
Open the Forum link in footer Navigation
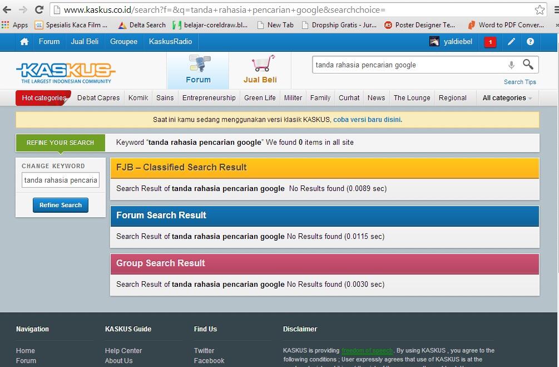click(x=26, y=360)
